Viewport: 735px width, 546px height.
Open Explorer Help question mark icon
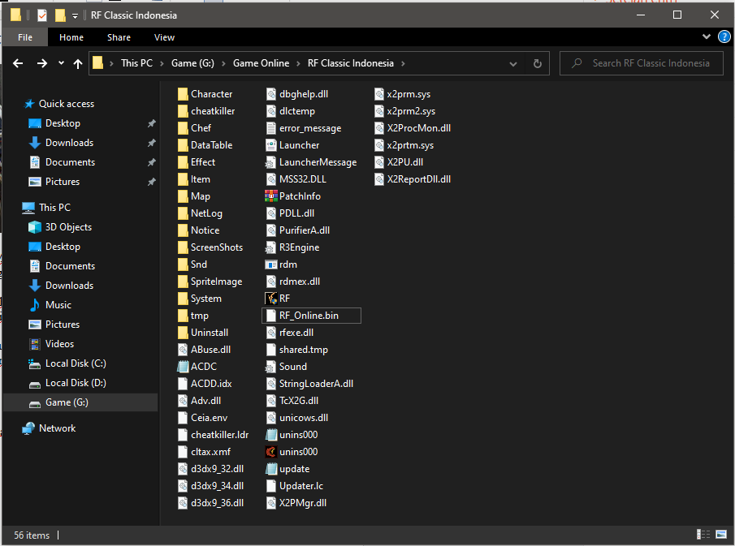[x=724, y=37]
